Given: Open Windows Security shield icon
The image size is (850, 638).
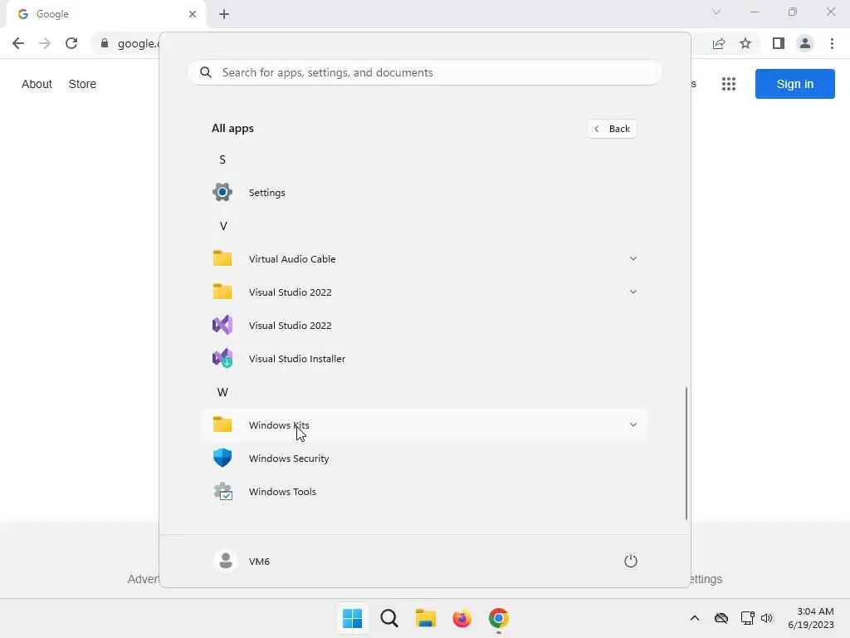Looking at the screenshot, I should click(222, 458).
